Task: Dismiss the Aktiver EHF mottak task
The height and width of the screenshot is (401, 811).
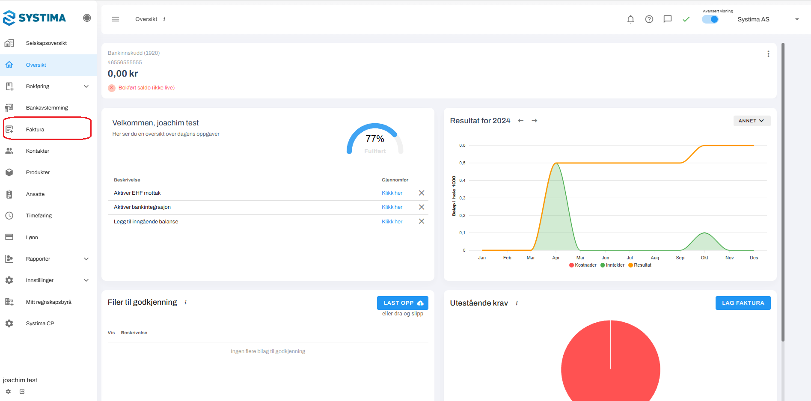Action: coord(422,193)
